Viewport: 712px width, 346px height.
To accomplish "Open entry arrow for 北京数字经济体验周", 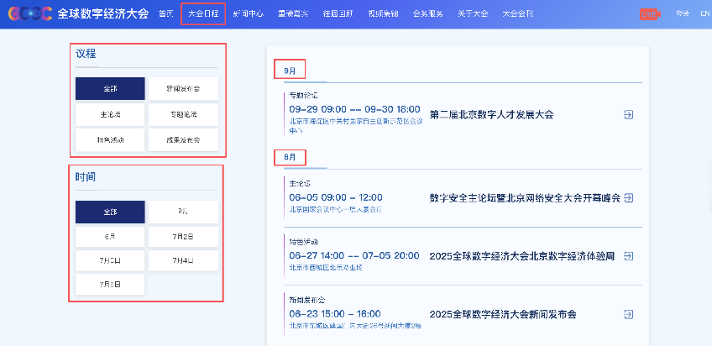I will pos(629,256).
